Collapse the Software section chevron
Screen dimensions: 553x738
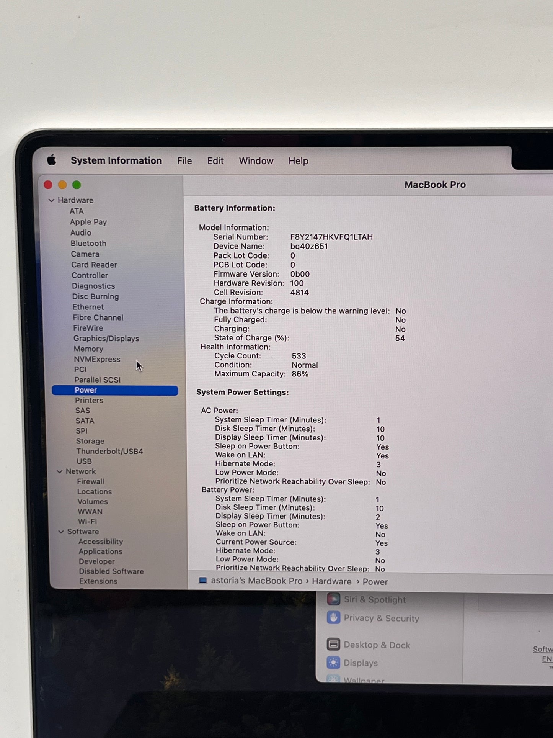coord(61,532)
